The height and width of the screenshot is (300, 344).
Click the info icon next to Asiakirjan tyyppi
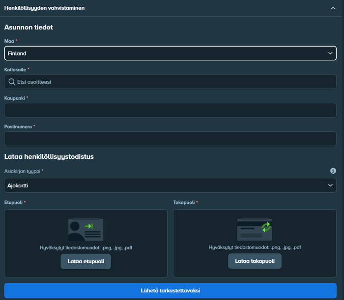pyautogui.click(x=333, y=171)
